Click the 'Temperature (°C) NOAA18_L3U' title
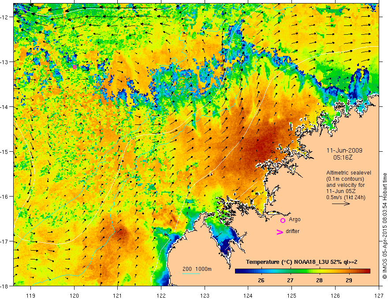 pos(287,262)
